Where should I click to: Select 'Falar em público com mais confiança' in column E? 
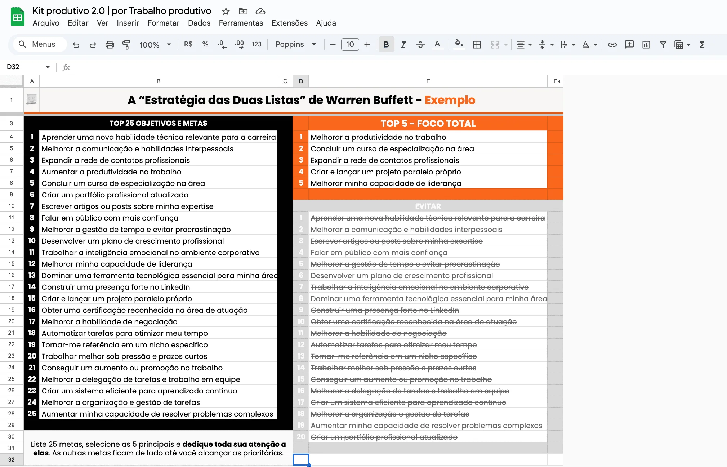[428, 253]
